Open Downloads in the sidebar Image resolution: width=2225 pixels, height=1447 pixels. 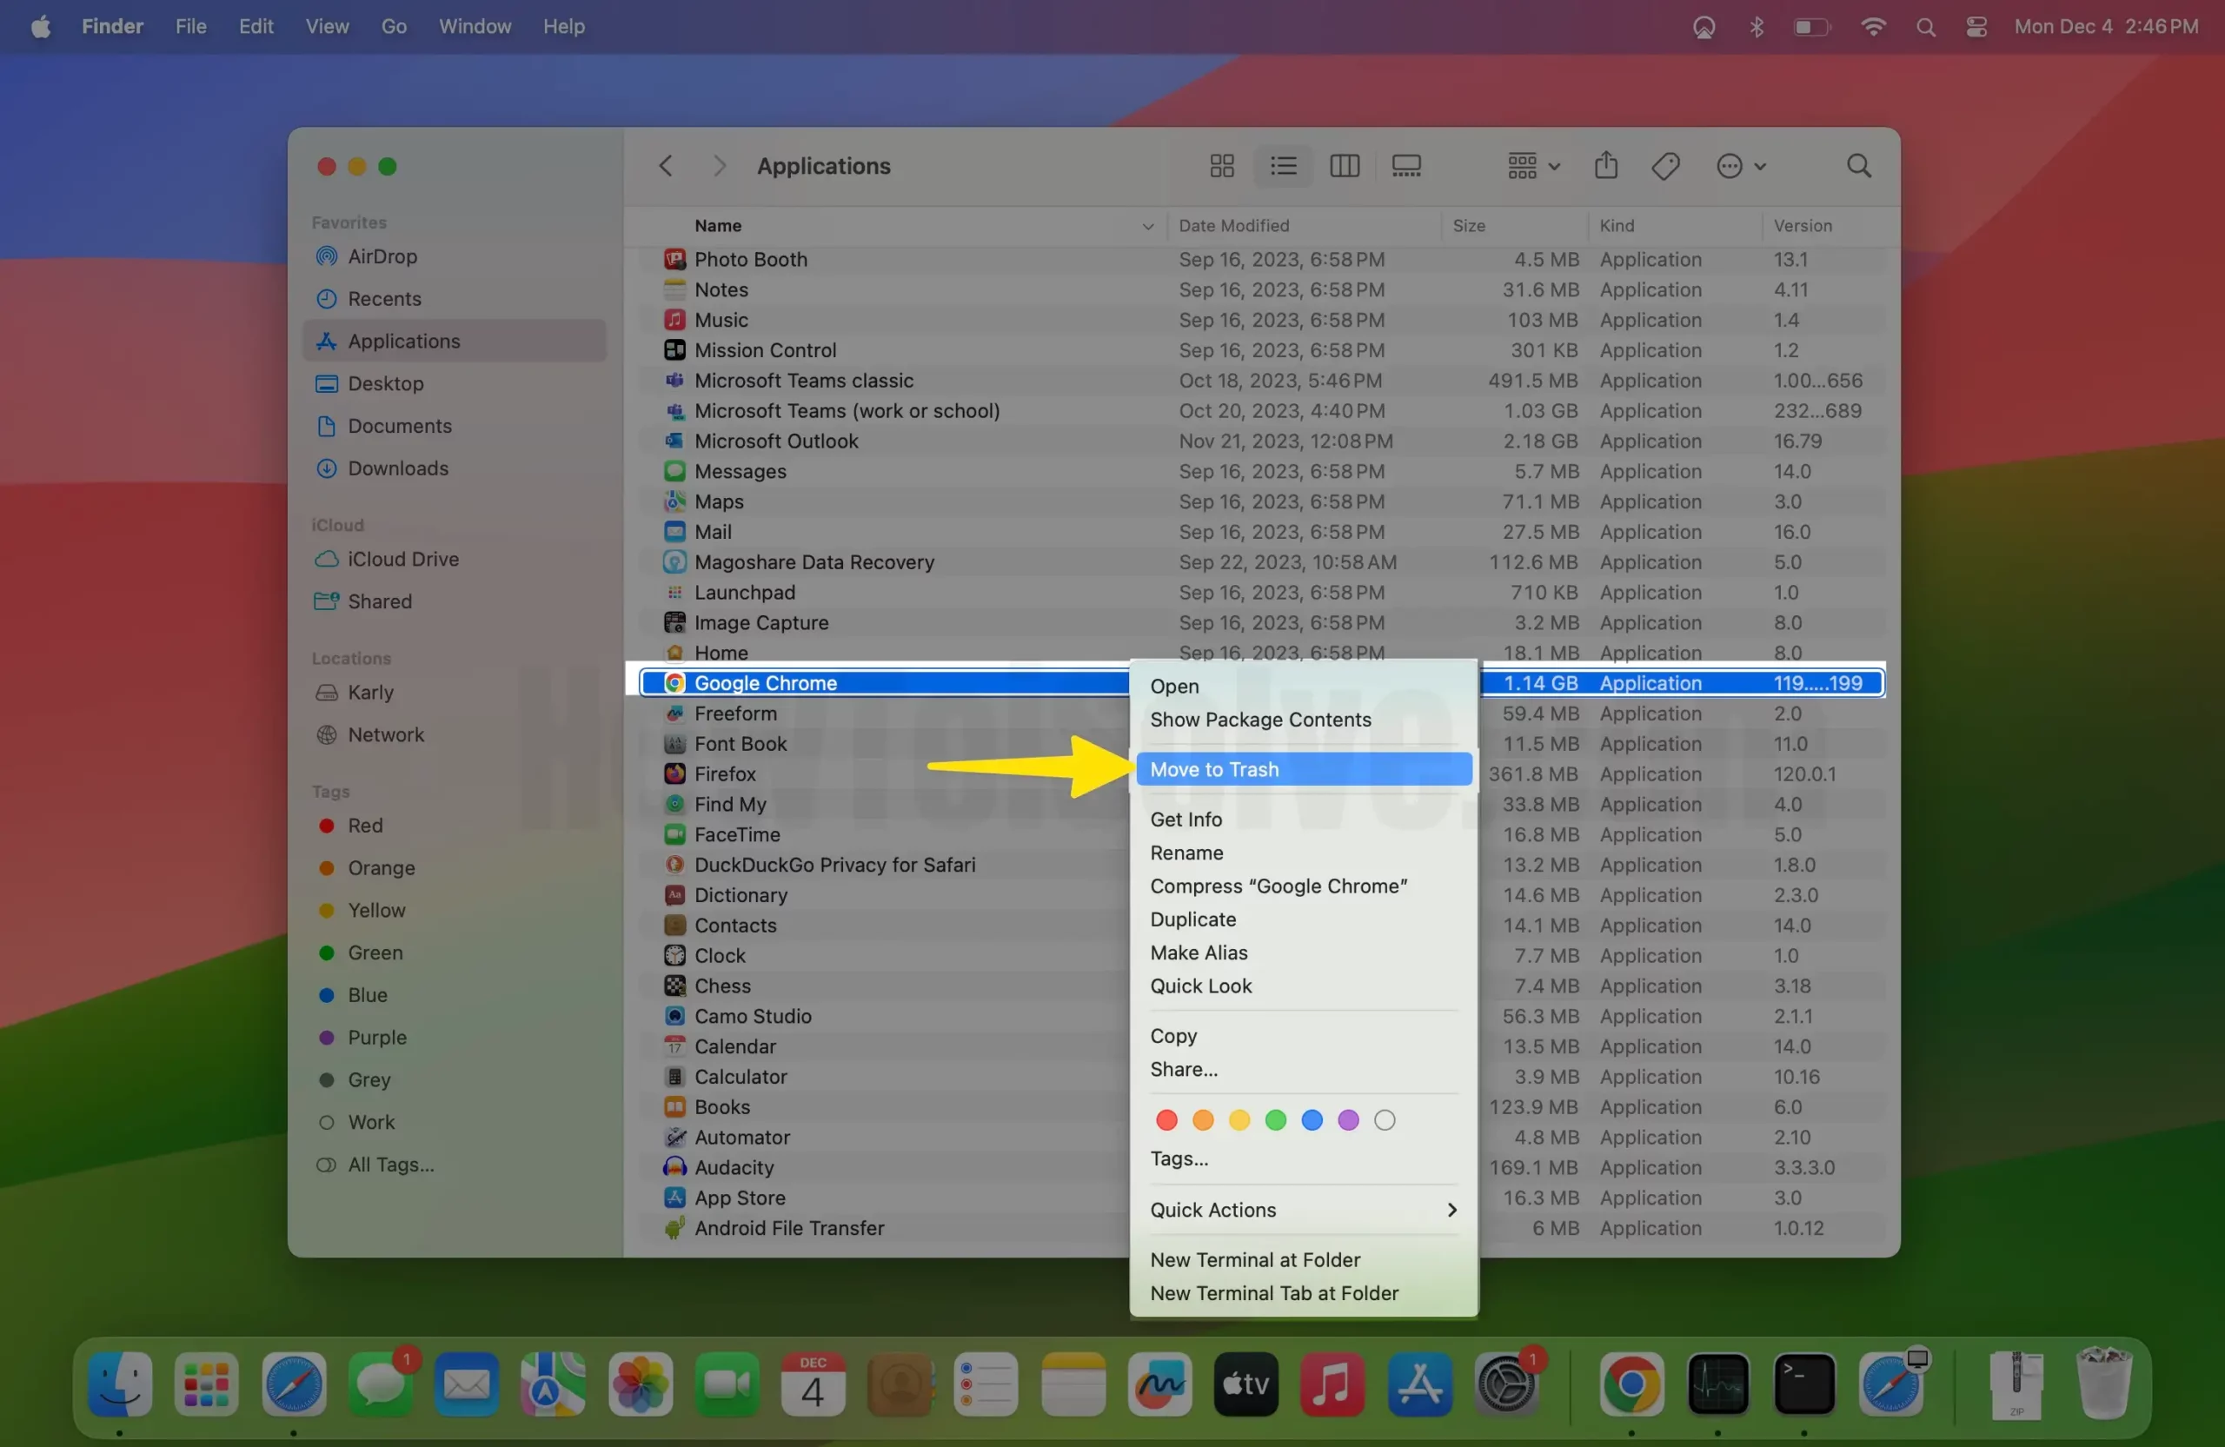[456, 468]
